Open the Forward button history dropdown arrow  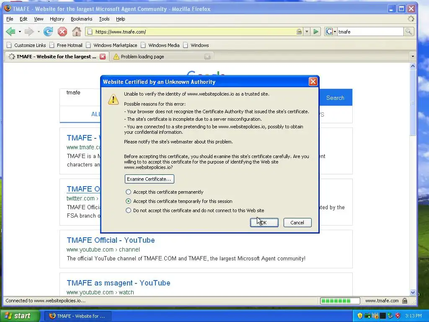click(x=39, y=32)
